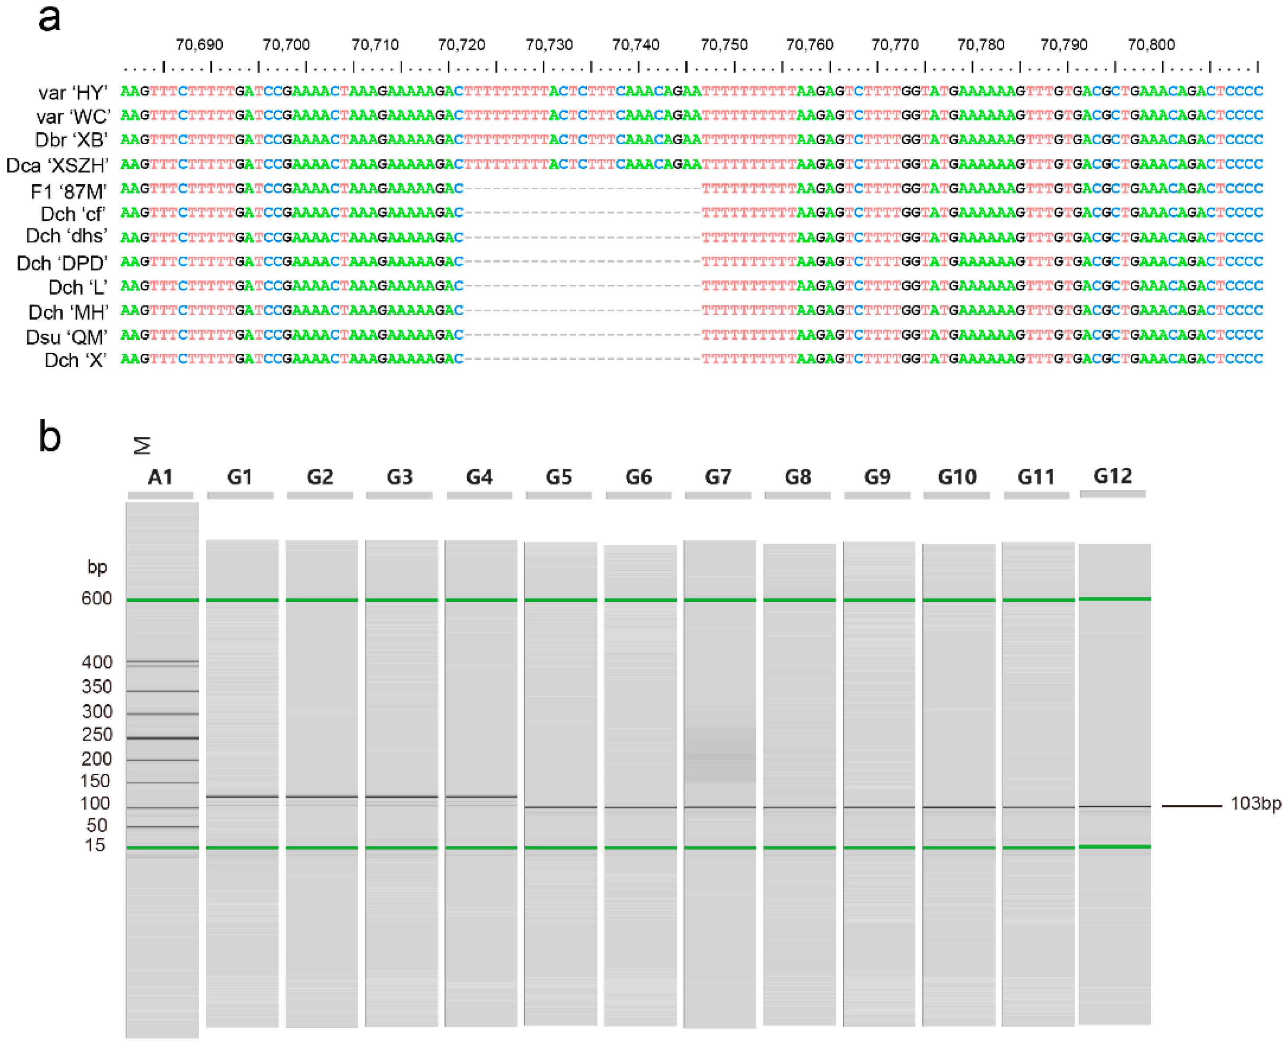Click the 103bp annotation label
The image size is (1285, 1045).
click(x=1255, y=804)
